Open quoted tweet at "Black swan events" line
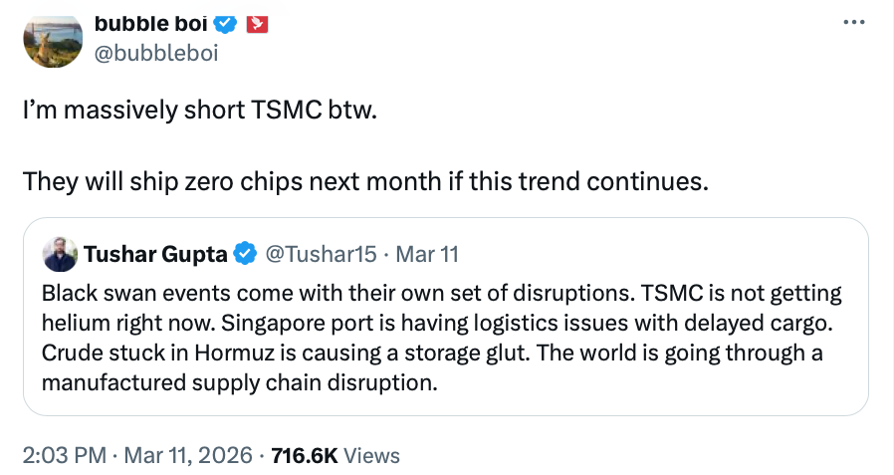Screen dimensions: 894x475 click(441, 295)
